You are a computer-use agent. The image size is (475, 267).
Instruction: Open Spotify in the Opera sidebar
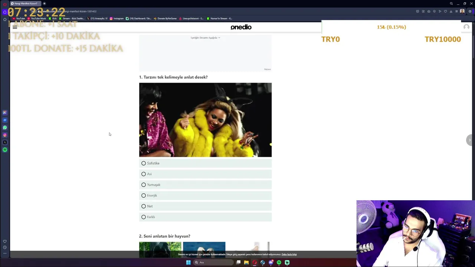point(5,150)
